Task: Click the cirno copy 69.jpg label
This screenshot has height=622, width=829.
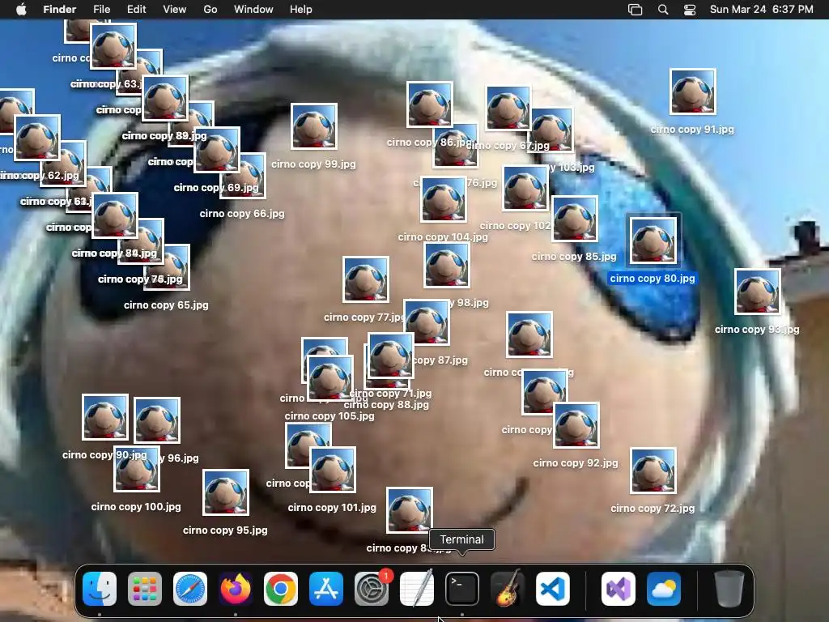Action: (x=216, y=188)
